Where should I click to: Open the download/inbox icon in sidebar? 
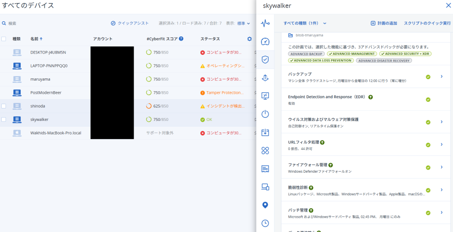265,132
